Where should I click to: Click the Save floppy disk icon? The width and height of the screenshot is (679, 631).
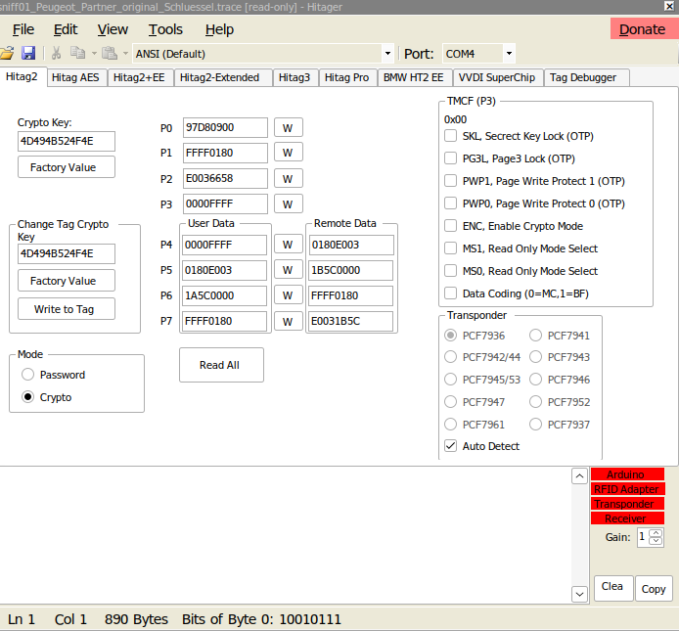tap(28, 53)
